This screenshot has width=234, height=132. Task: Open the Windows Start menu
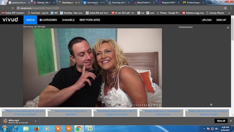point(4,129)
